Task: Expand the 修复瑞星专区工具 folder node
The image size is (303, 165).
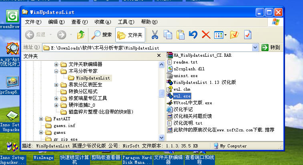Action: point(56,98)
